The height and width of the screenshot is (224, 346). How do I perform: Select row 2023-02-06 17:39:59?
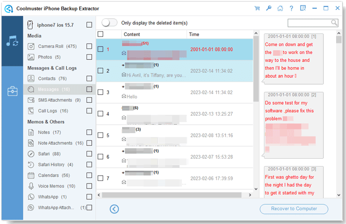(174, 179)
